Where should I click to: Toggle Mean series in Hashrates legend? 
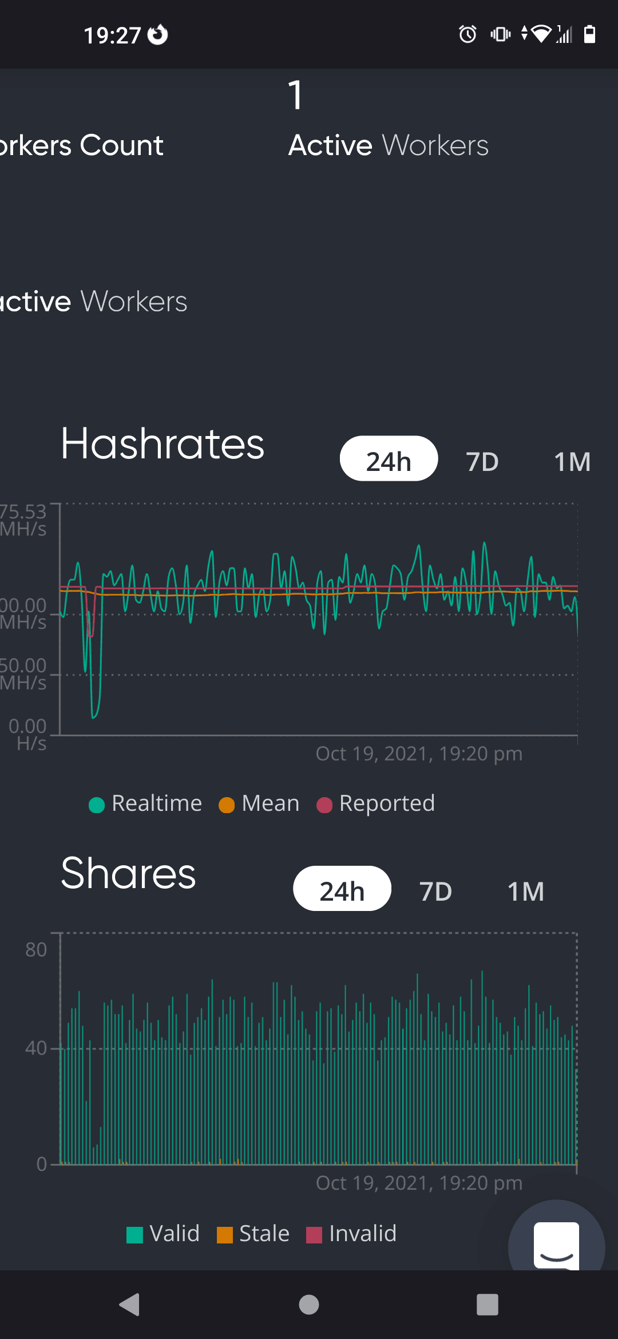coord(259,803)
